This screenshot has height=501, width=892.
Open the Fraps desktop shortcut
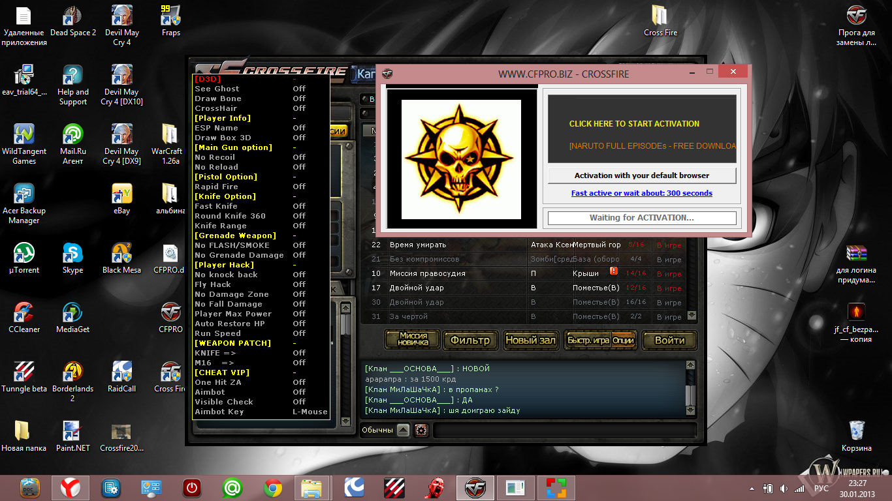(170, 20)
